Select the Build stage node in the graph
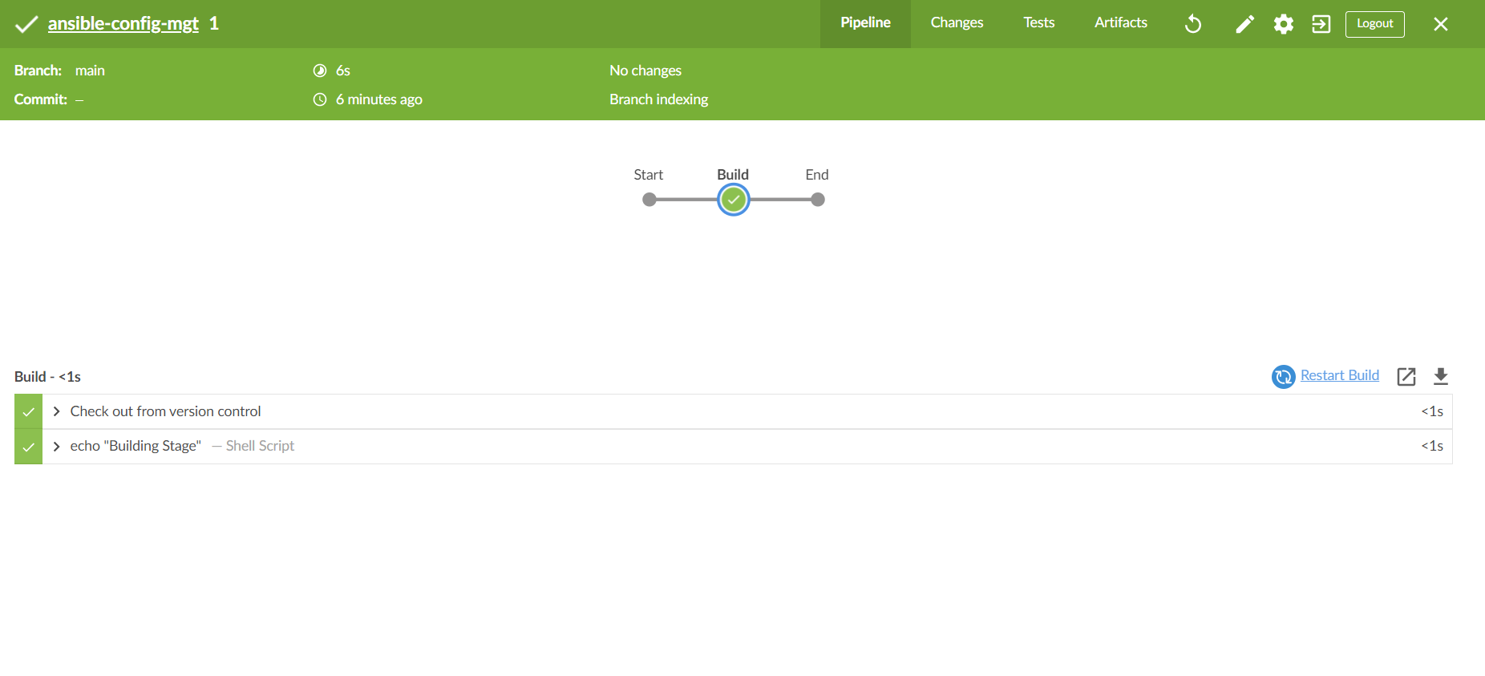This screenshot has height=676, width=1485. click(x=734, y=200)
